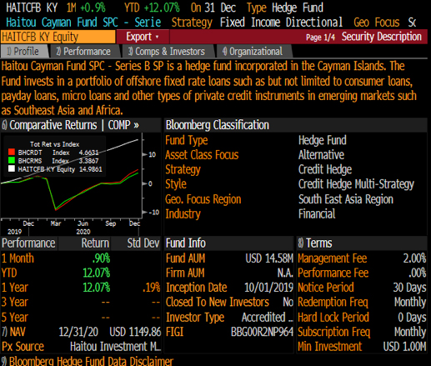
Task: Click the Hard Lock Period 0 Days value
Action: click(412, 317)
